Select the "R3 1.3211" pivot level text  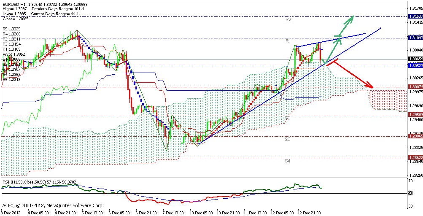click(x=11, y=39)
